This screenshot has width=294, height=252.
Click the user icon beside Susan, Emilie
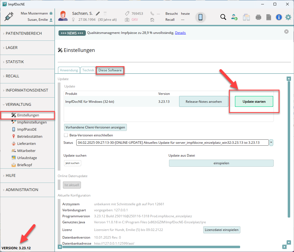51,20
